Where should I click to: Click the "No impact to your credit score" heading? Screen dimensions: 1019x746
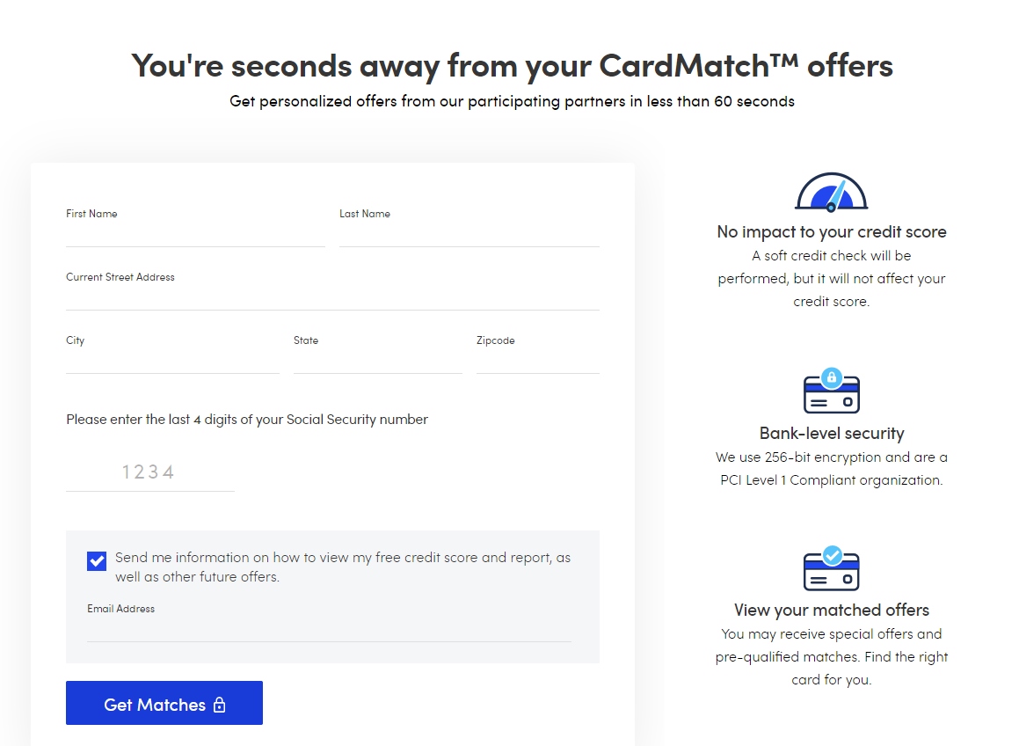pyautogui.click(x=832, y=232)
